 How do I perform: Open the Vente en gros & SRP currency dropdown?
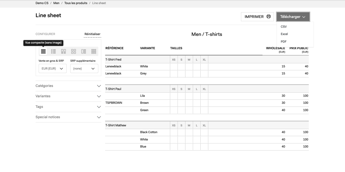pyautogui.click(x=52, y=69)
